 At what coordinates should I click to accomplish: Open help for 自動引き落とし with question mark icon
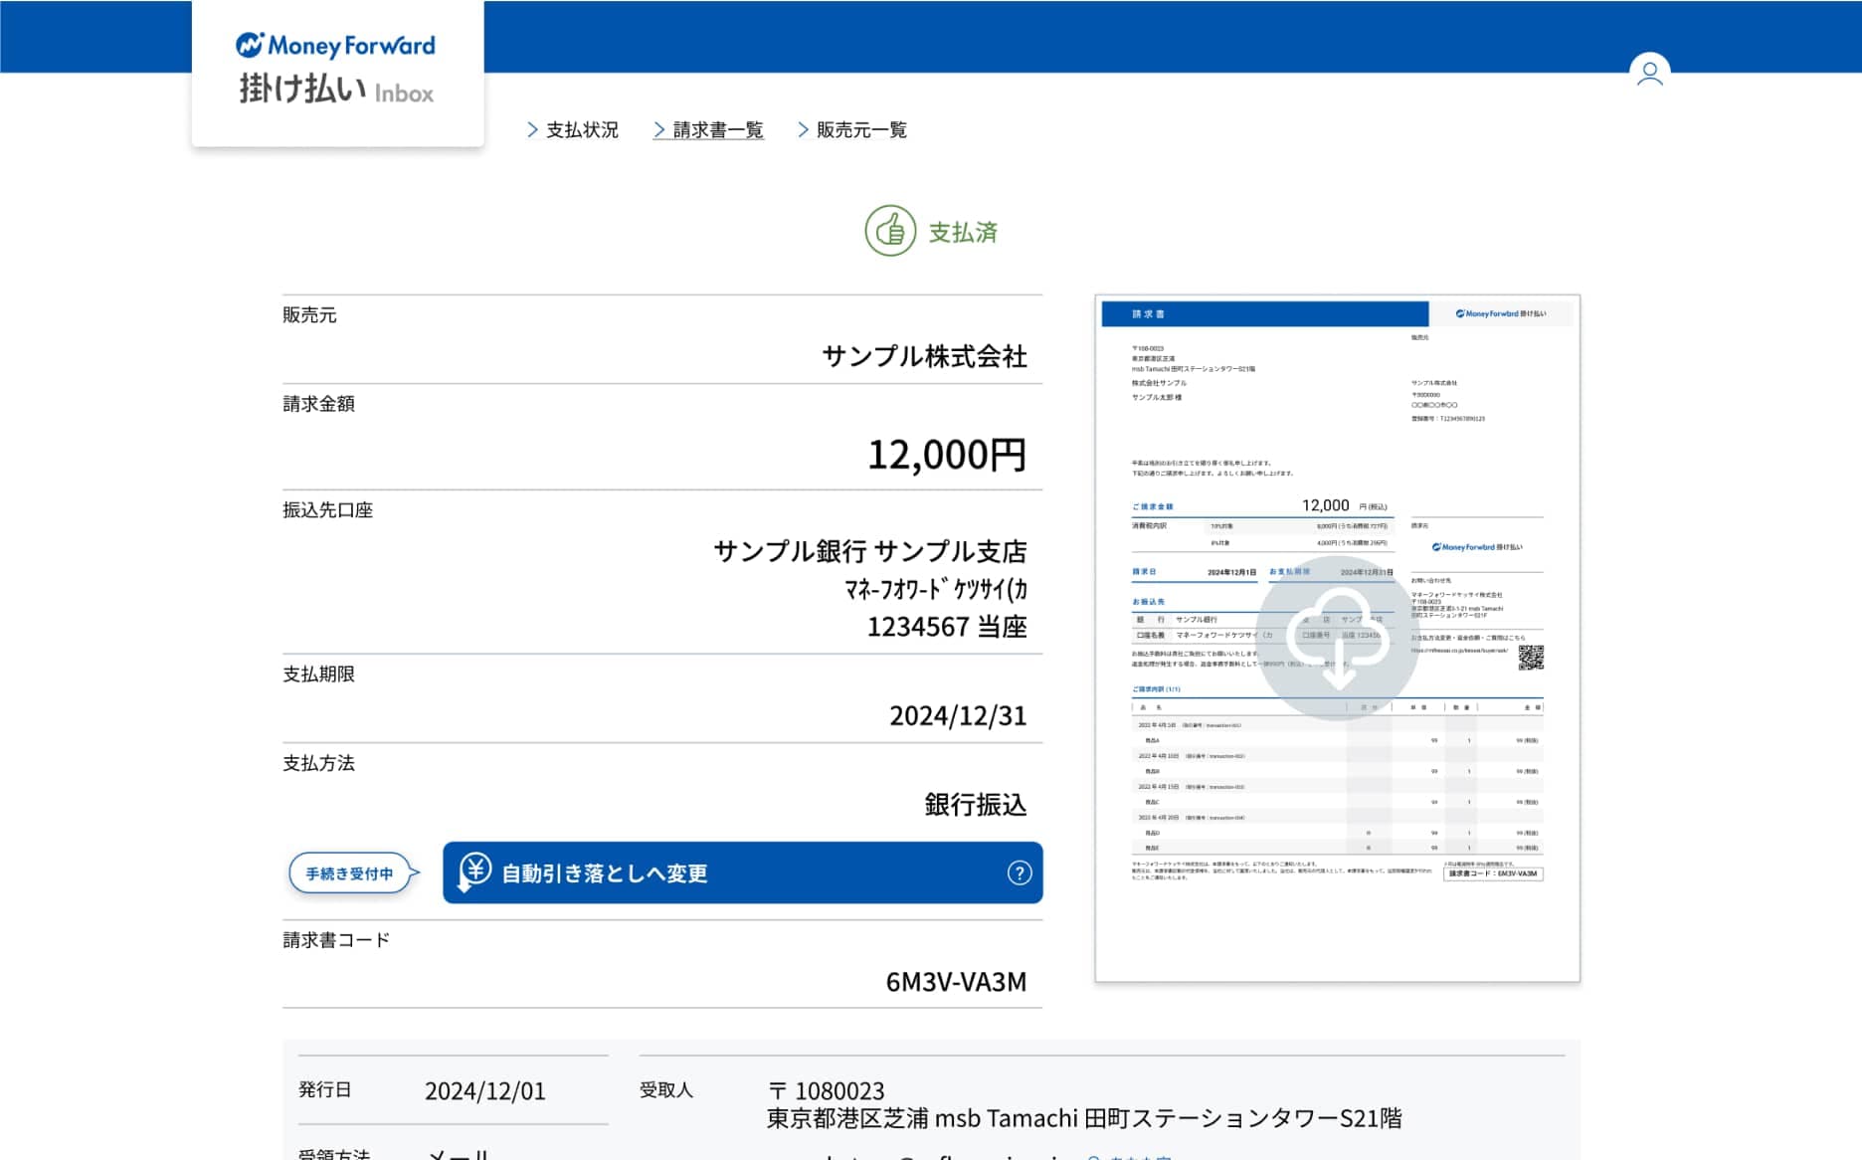[x=1019, y=873]
